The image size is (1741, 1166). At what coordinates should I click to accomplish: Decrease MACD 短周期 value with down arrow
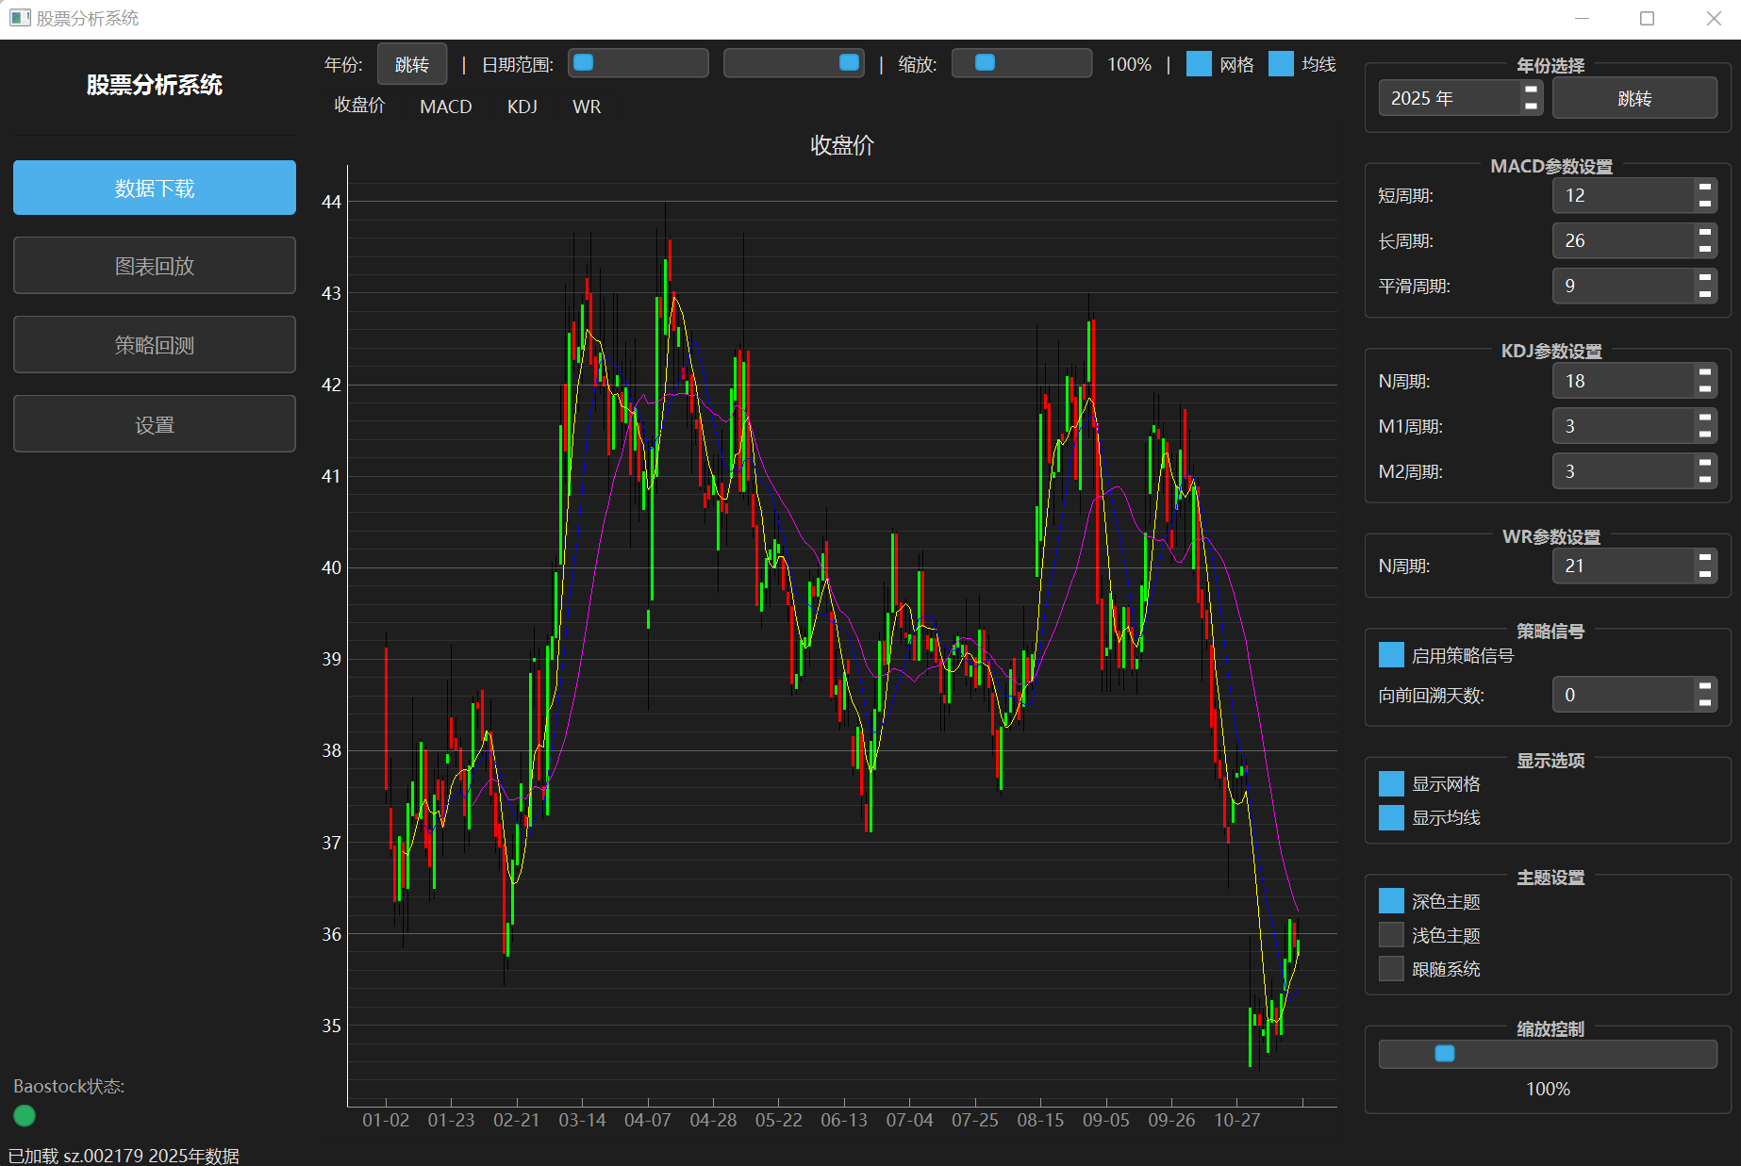tap(1705, 204)
